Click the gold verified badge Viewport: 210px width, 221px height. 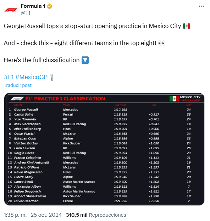(49, 6)
